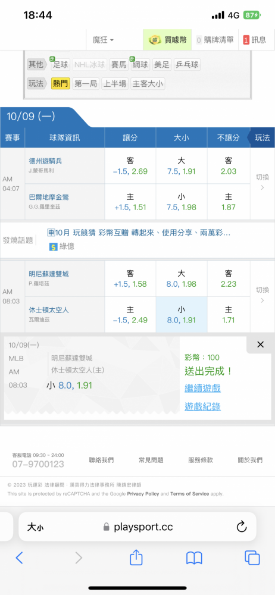Open 訊息 notifications with red badge

pyautogui.click(x=255, y=40)
